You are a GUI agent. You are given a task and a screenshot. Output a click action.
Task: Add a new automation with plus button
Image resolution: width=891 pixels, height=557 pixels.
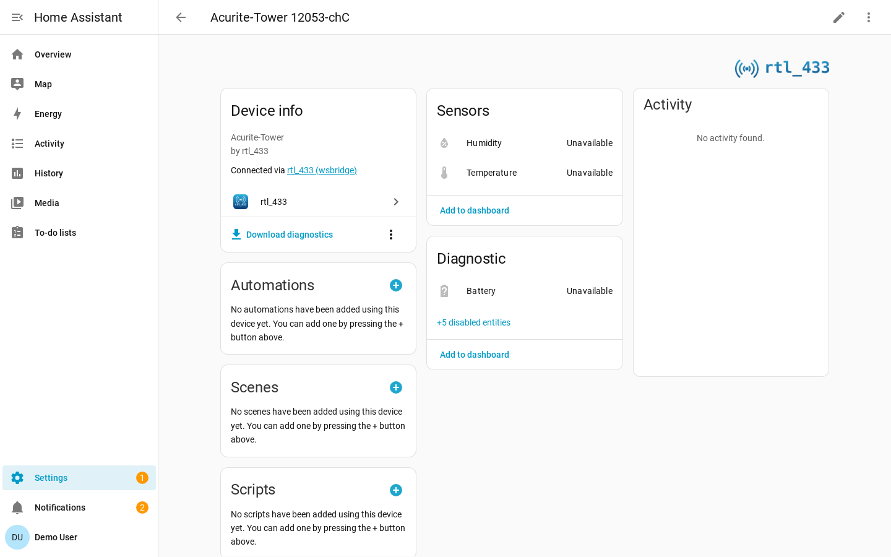396,285
